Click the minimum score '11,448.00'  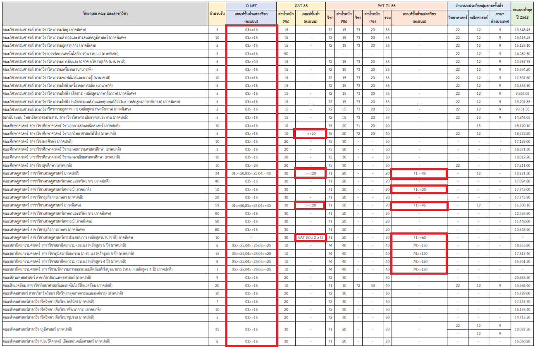point(522,221)
